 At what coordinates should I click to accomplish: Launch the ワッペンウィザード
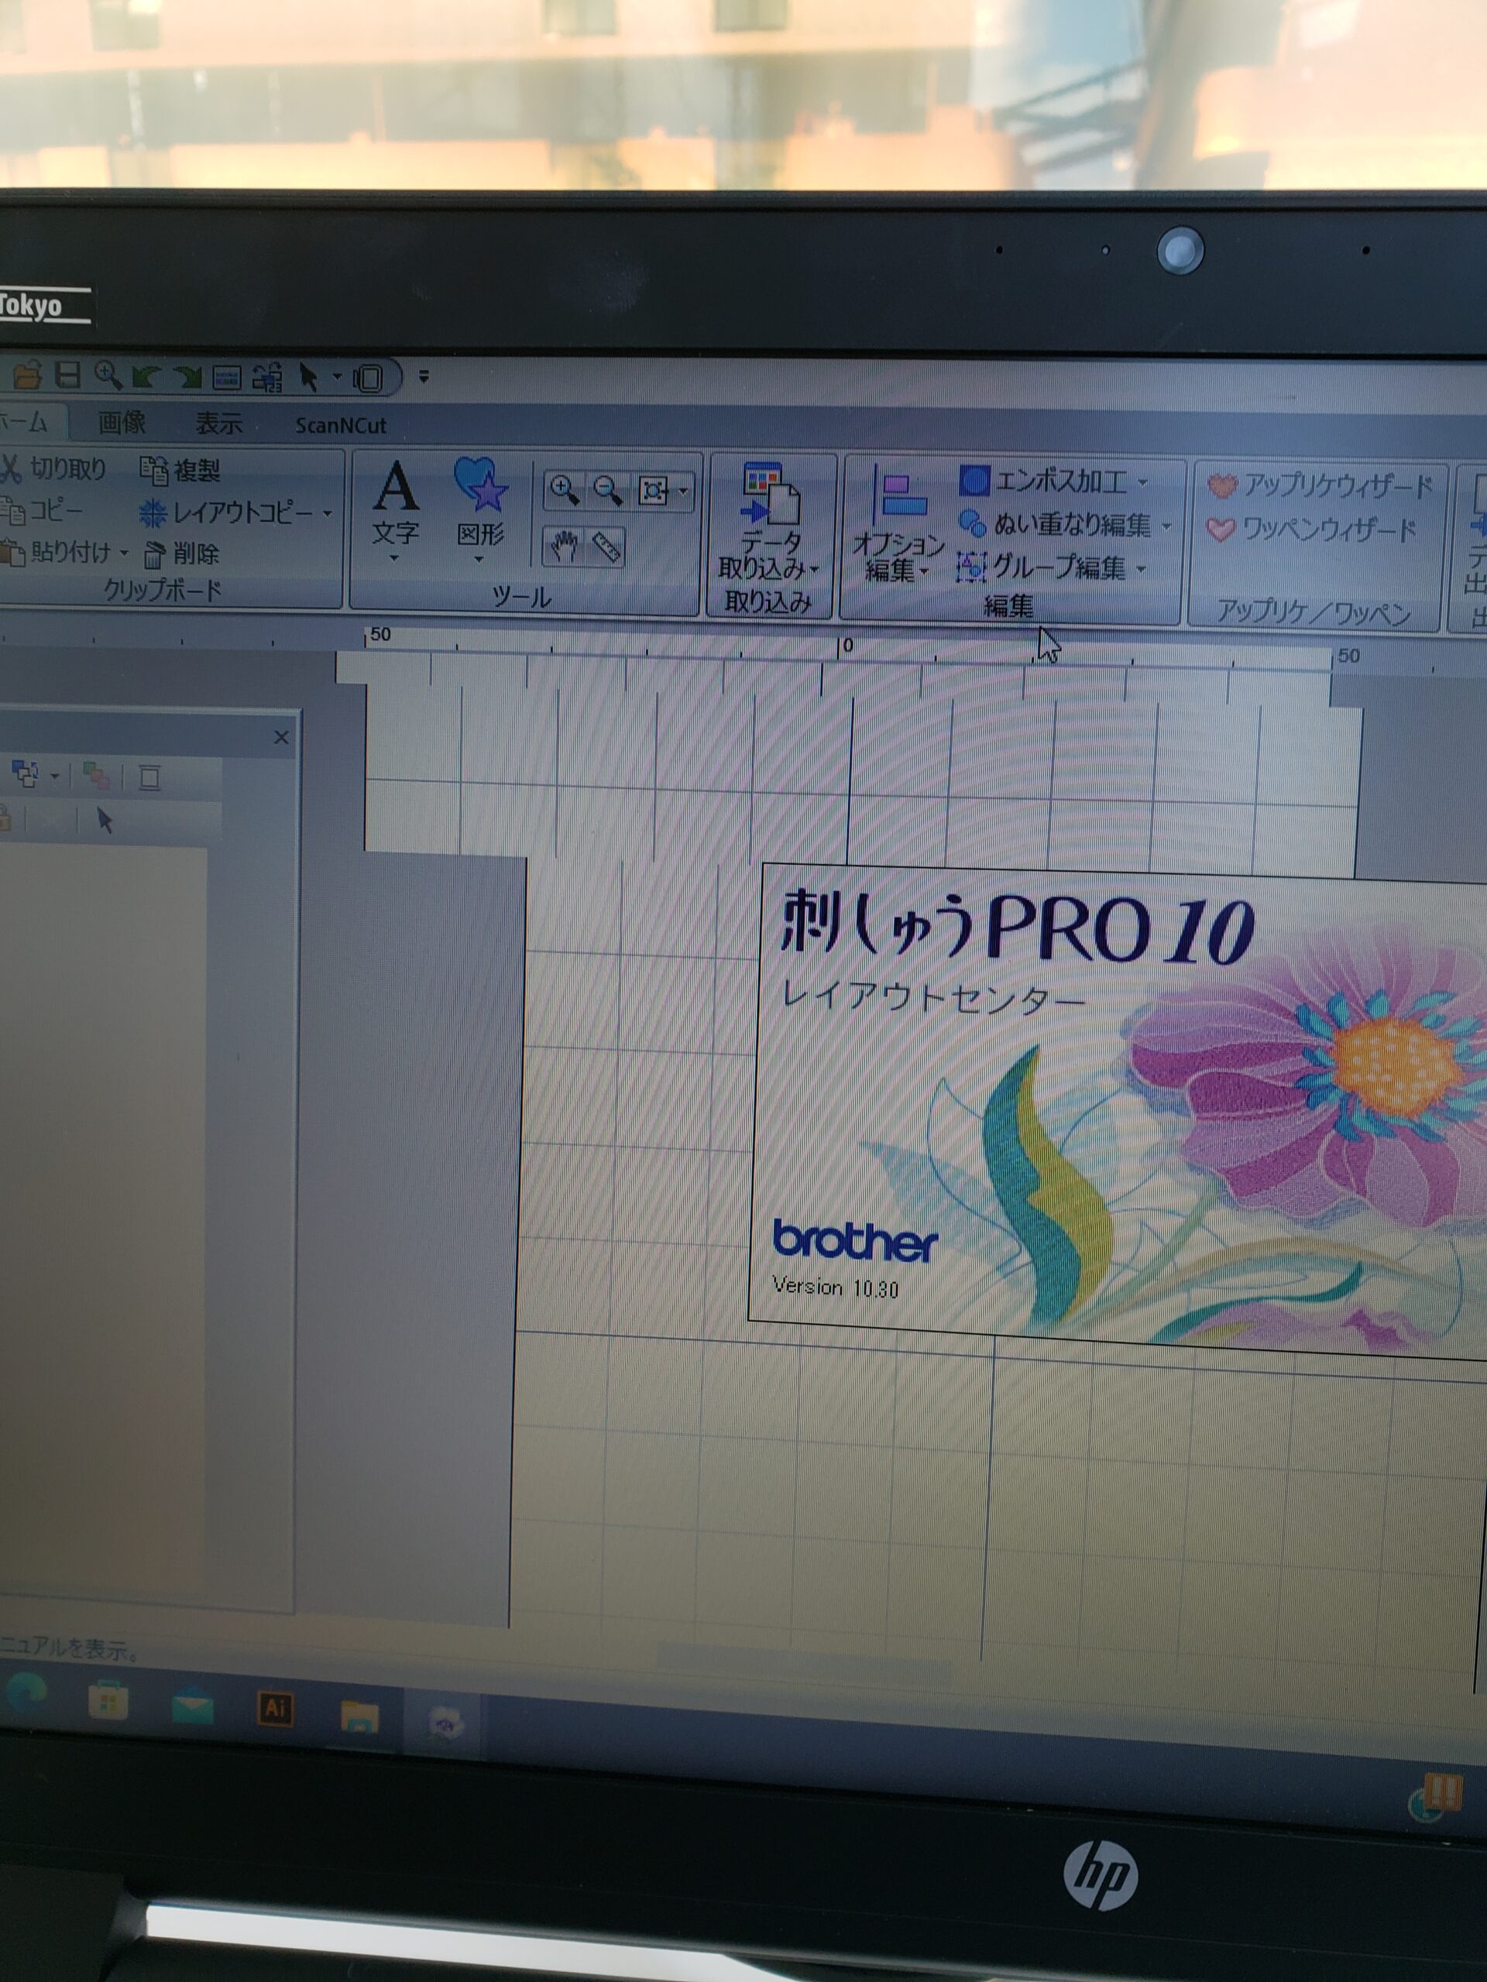(x=1312, y=530)
